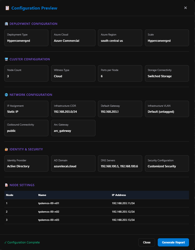Click the Configuration Complete status text
The width and height of the screenshot is (195, 250).
click(22, 242)
